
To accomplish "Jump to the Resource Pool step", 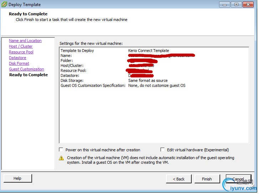I will point(21,52).
